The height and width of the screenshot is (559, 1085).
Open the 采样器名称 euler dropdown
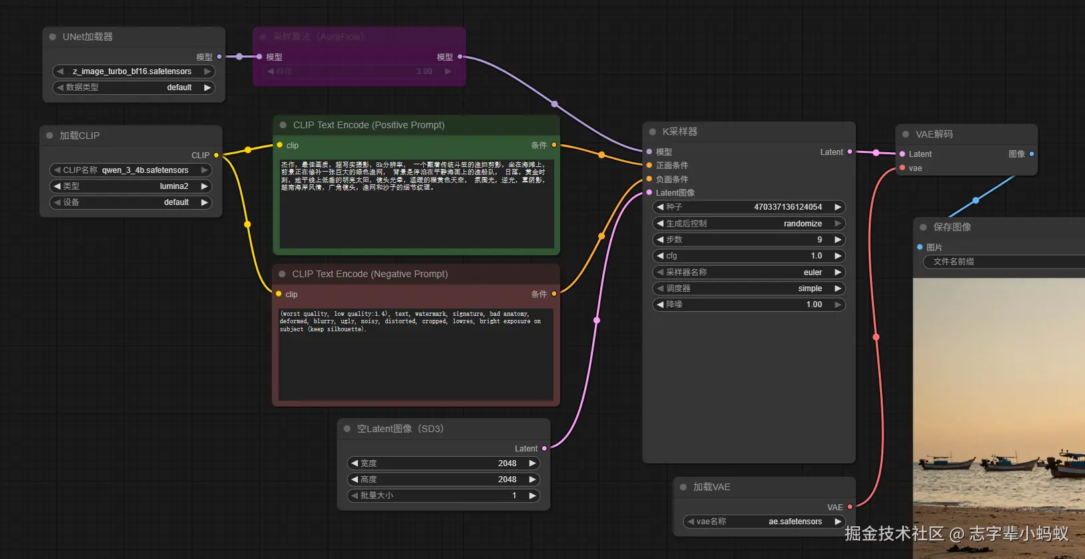click(x=748, y=272)
